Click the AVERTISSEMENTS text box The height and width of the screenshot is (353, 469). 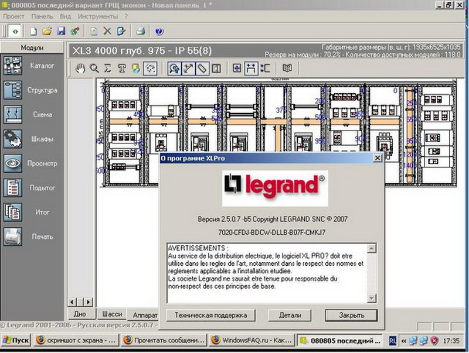point(267,273)
